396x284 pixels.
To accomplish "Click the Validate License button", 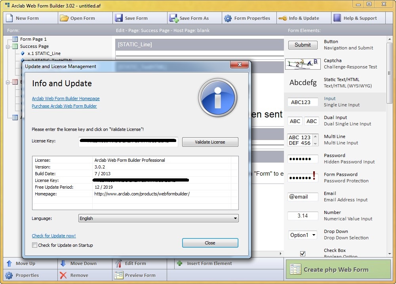I will coord(210,142).
